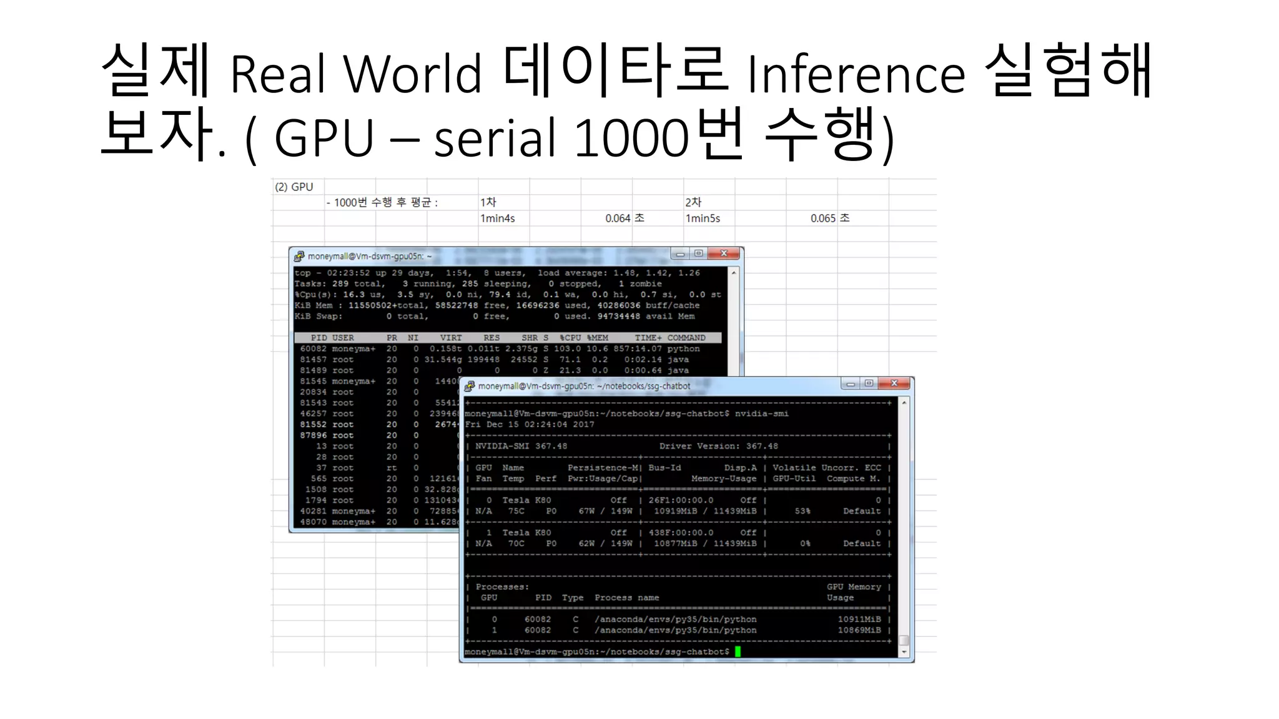Click the "nvidia-smi" command line text
Screen dimensions: 1279x719
click(x=761, y=413)
